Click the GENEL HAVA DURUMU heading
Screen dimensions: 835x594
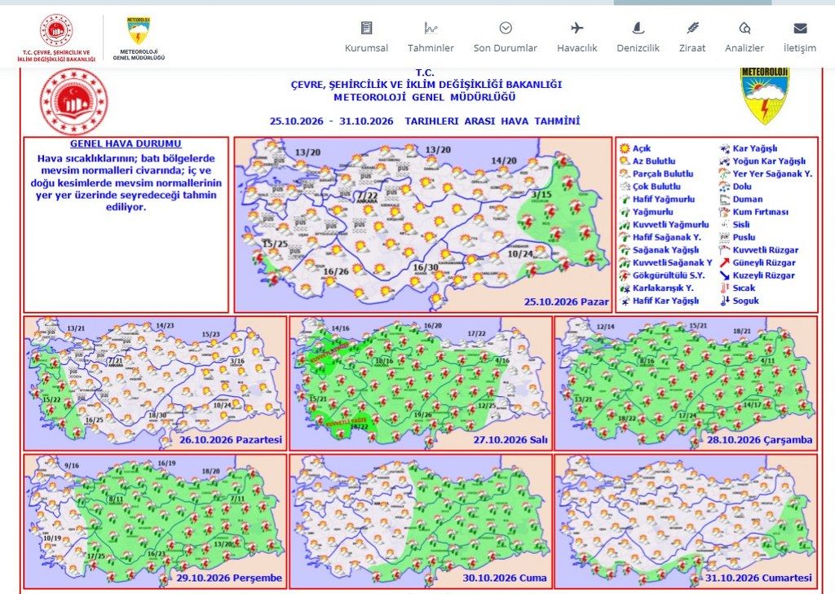click(126, 143)
